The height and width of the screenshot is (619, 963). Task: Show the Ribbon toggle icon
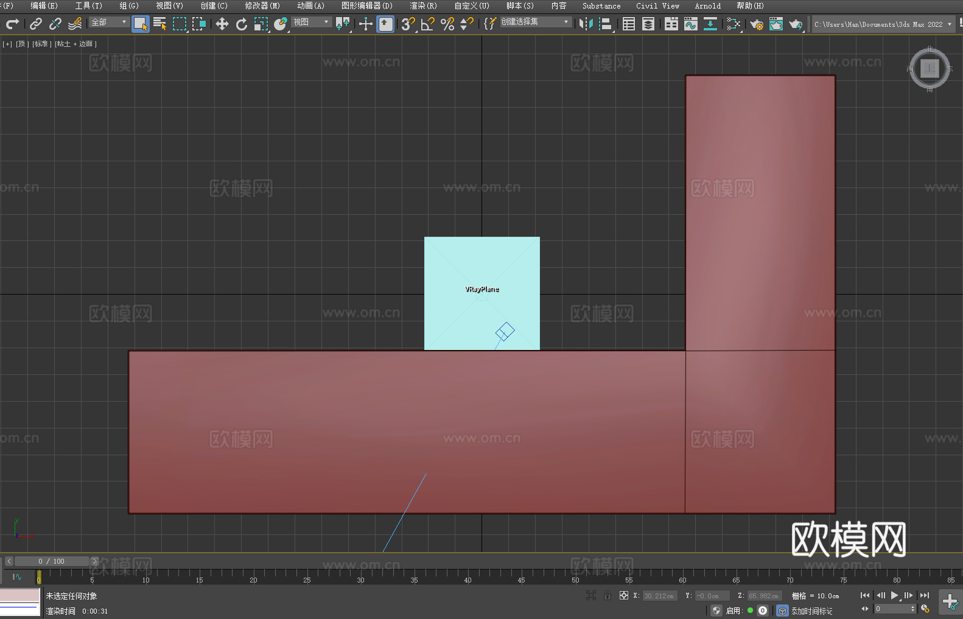tap(671, 24)
